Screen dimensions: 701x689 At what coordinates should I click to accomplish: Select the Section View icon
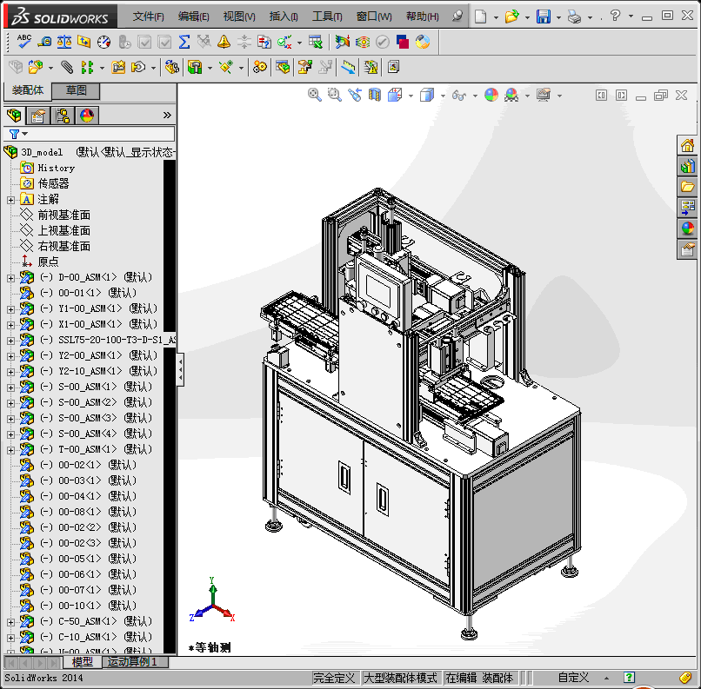[x=375, y=95]
